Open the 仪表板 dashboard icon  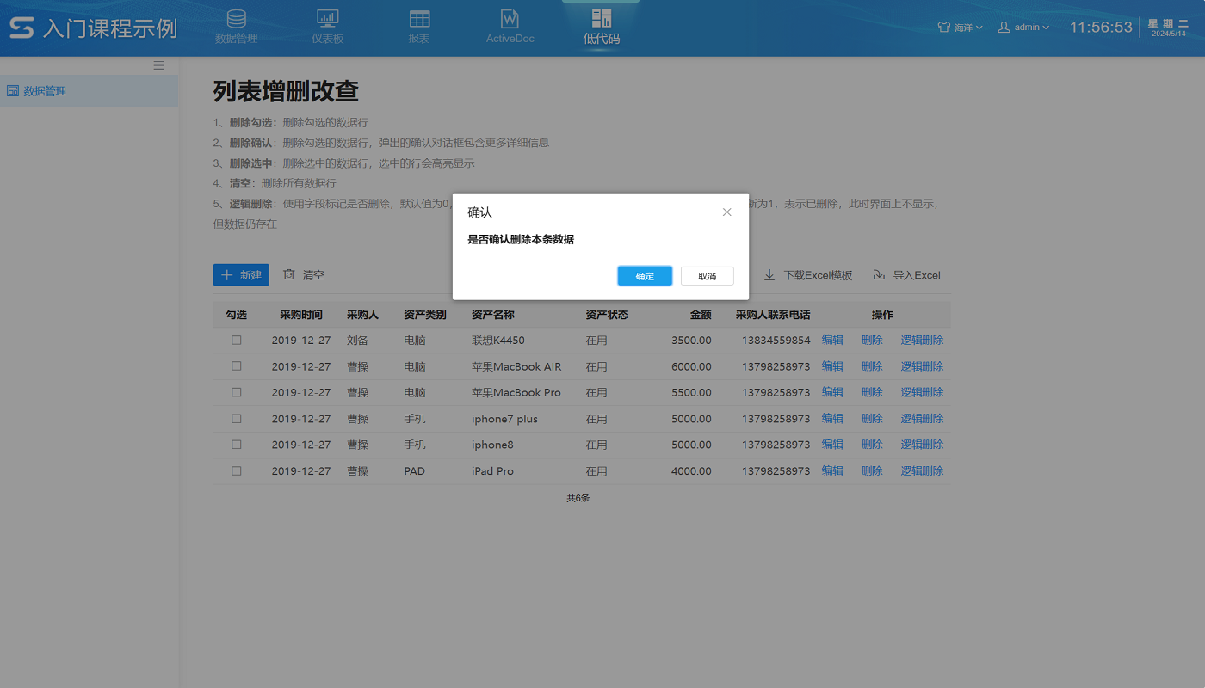tap(327, 19)
